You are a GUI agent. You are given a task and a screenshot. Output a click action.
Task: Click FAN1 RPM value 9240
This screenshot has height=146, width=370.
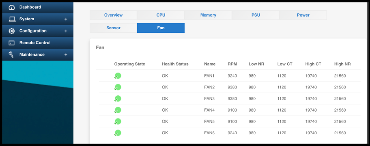[x=232, y=76]
